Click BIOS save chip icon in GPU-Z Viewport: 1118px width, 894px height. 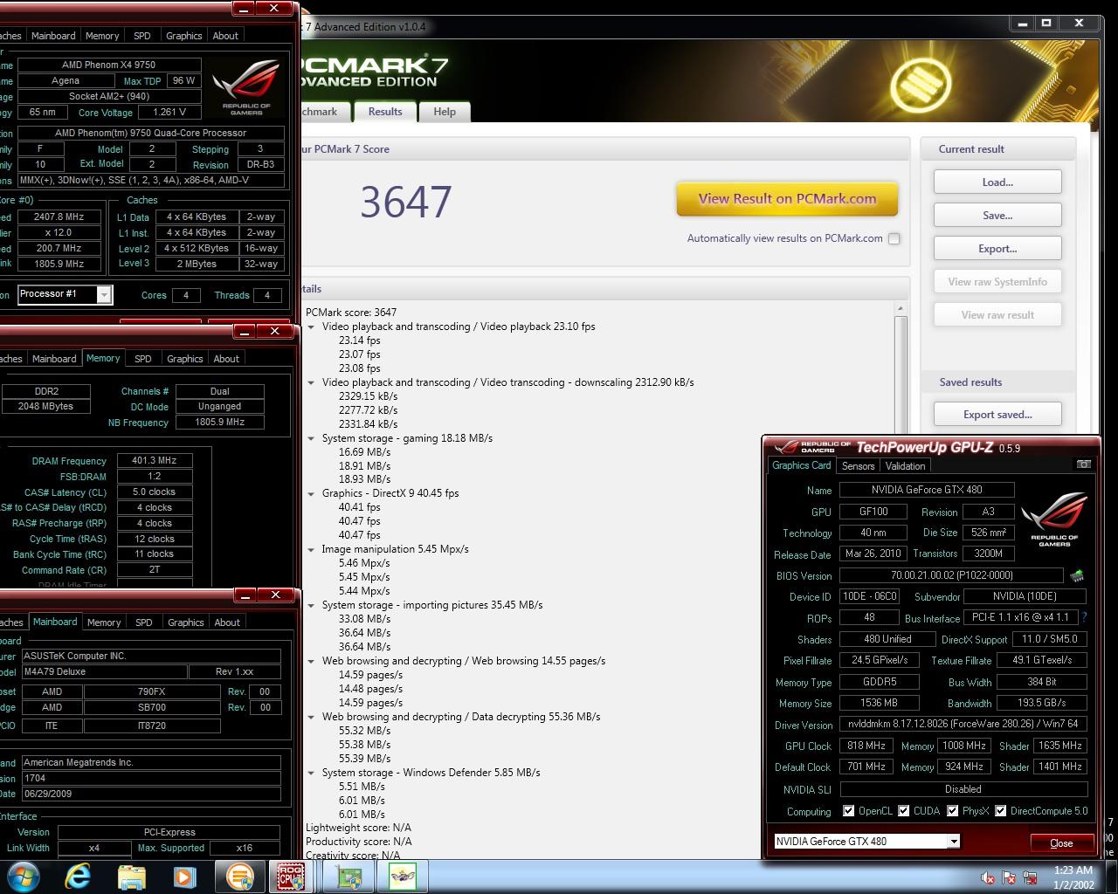tap(1077, 575)
